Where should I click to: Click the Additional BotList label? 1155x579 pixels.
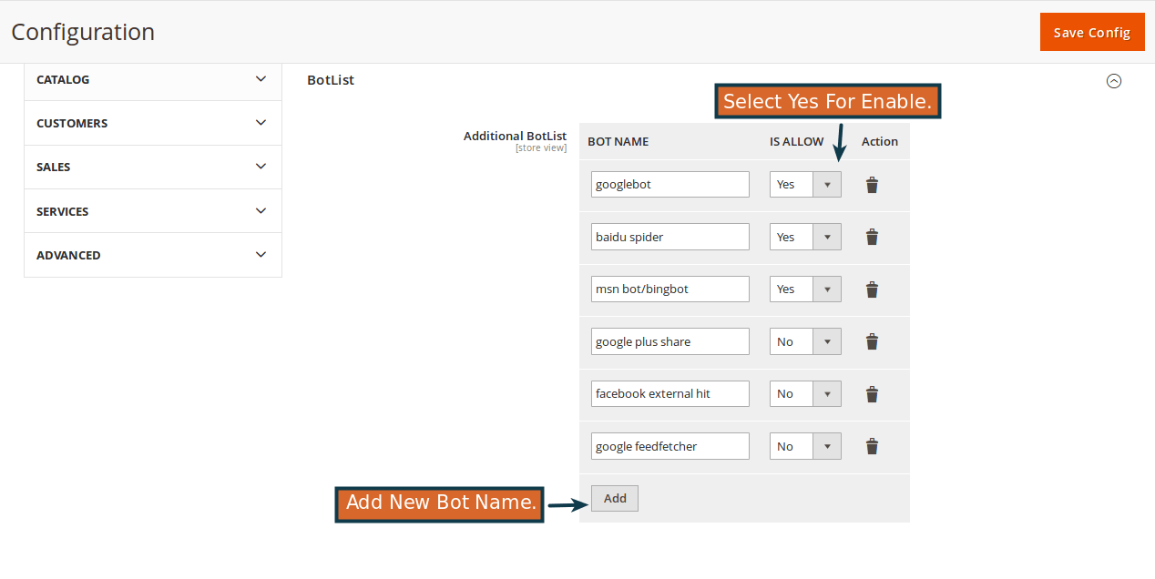click(515, 136)
